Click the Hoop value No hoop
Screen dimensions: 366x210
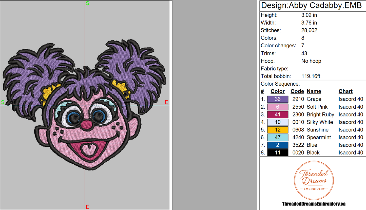click(x=311, y=61)
